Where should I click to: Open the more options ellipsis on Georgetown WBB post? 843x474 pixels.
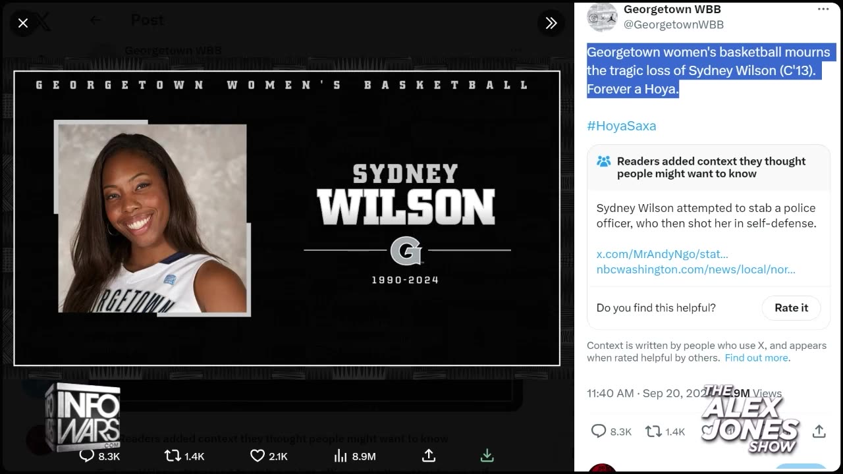click(x=823, y=9)
